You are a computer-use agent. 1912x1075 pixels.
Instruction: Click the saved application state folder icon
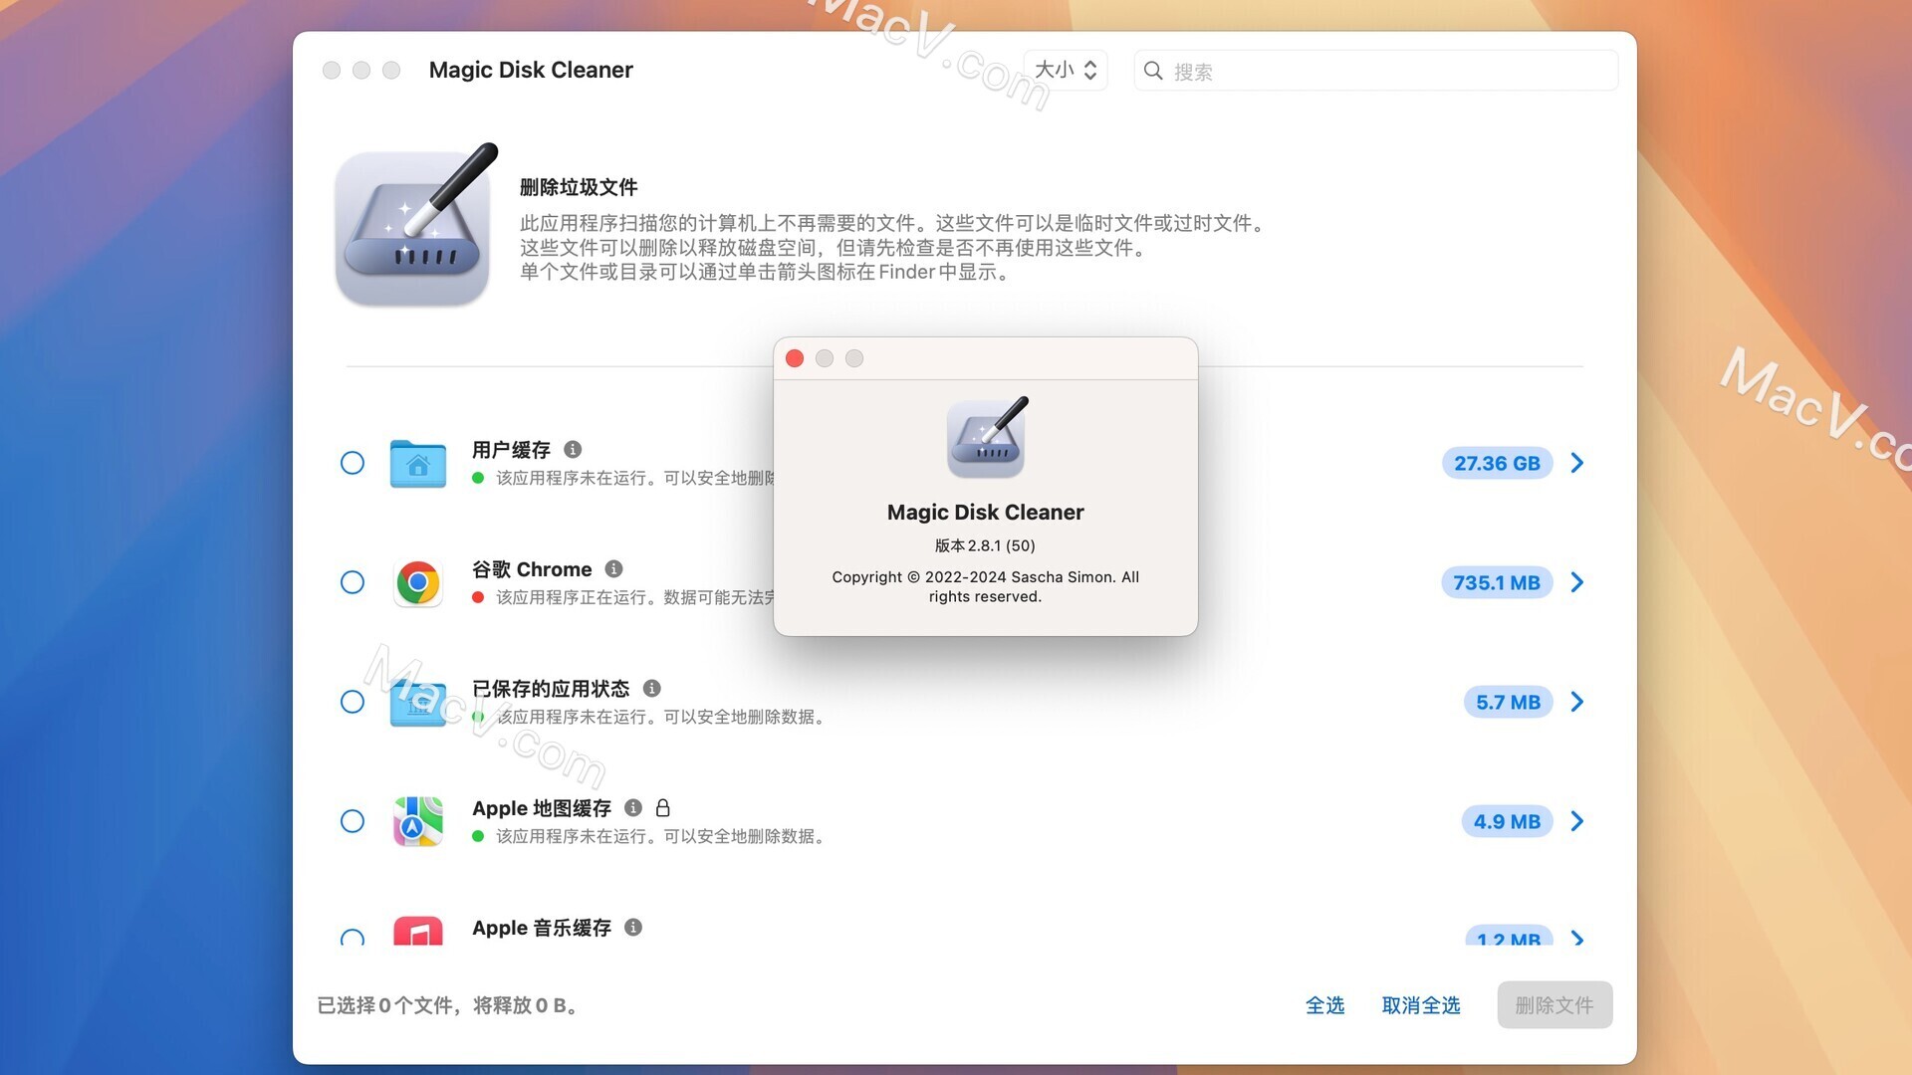tap(418, 702)
